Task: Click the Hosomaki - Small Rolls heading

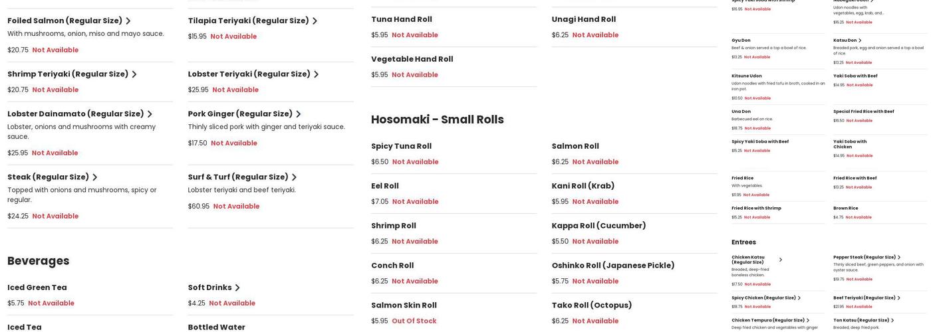Action: pos(437,120)
